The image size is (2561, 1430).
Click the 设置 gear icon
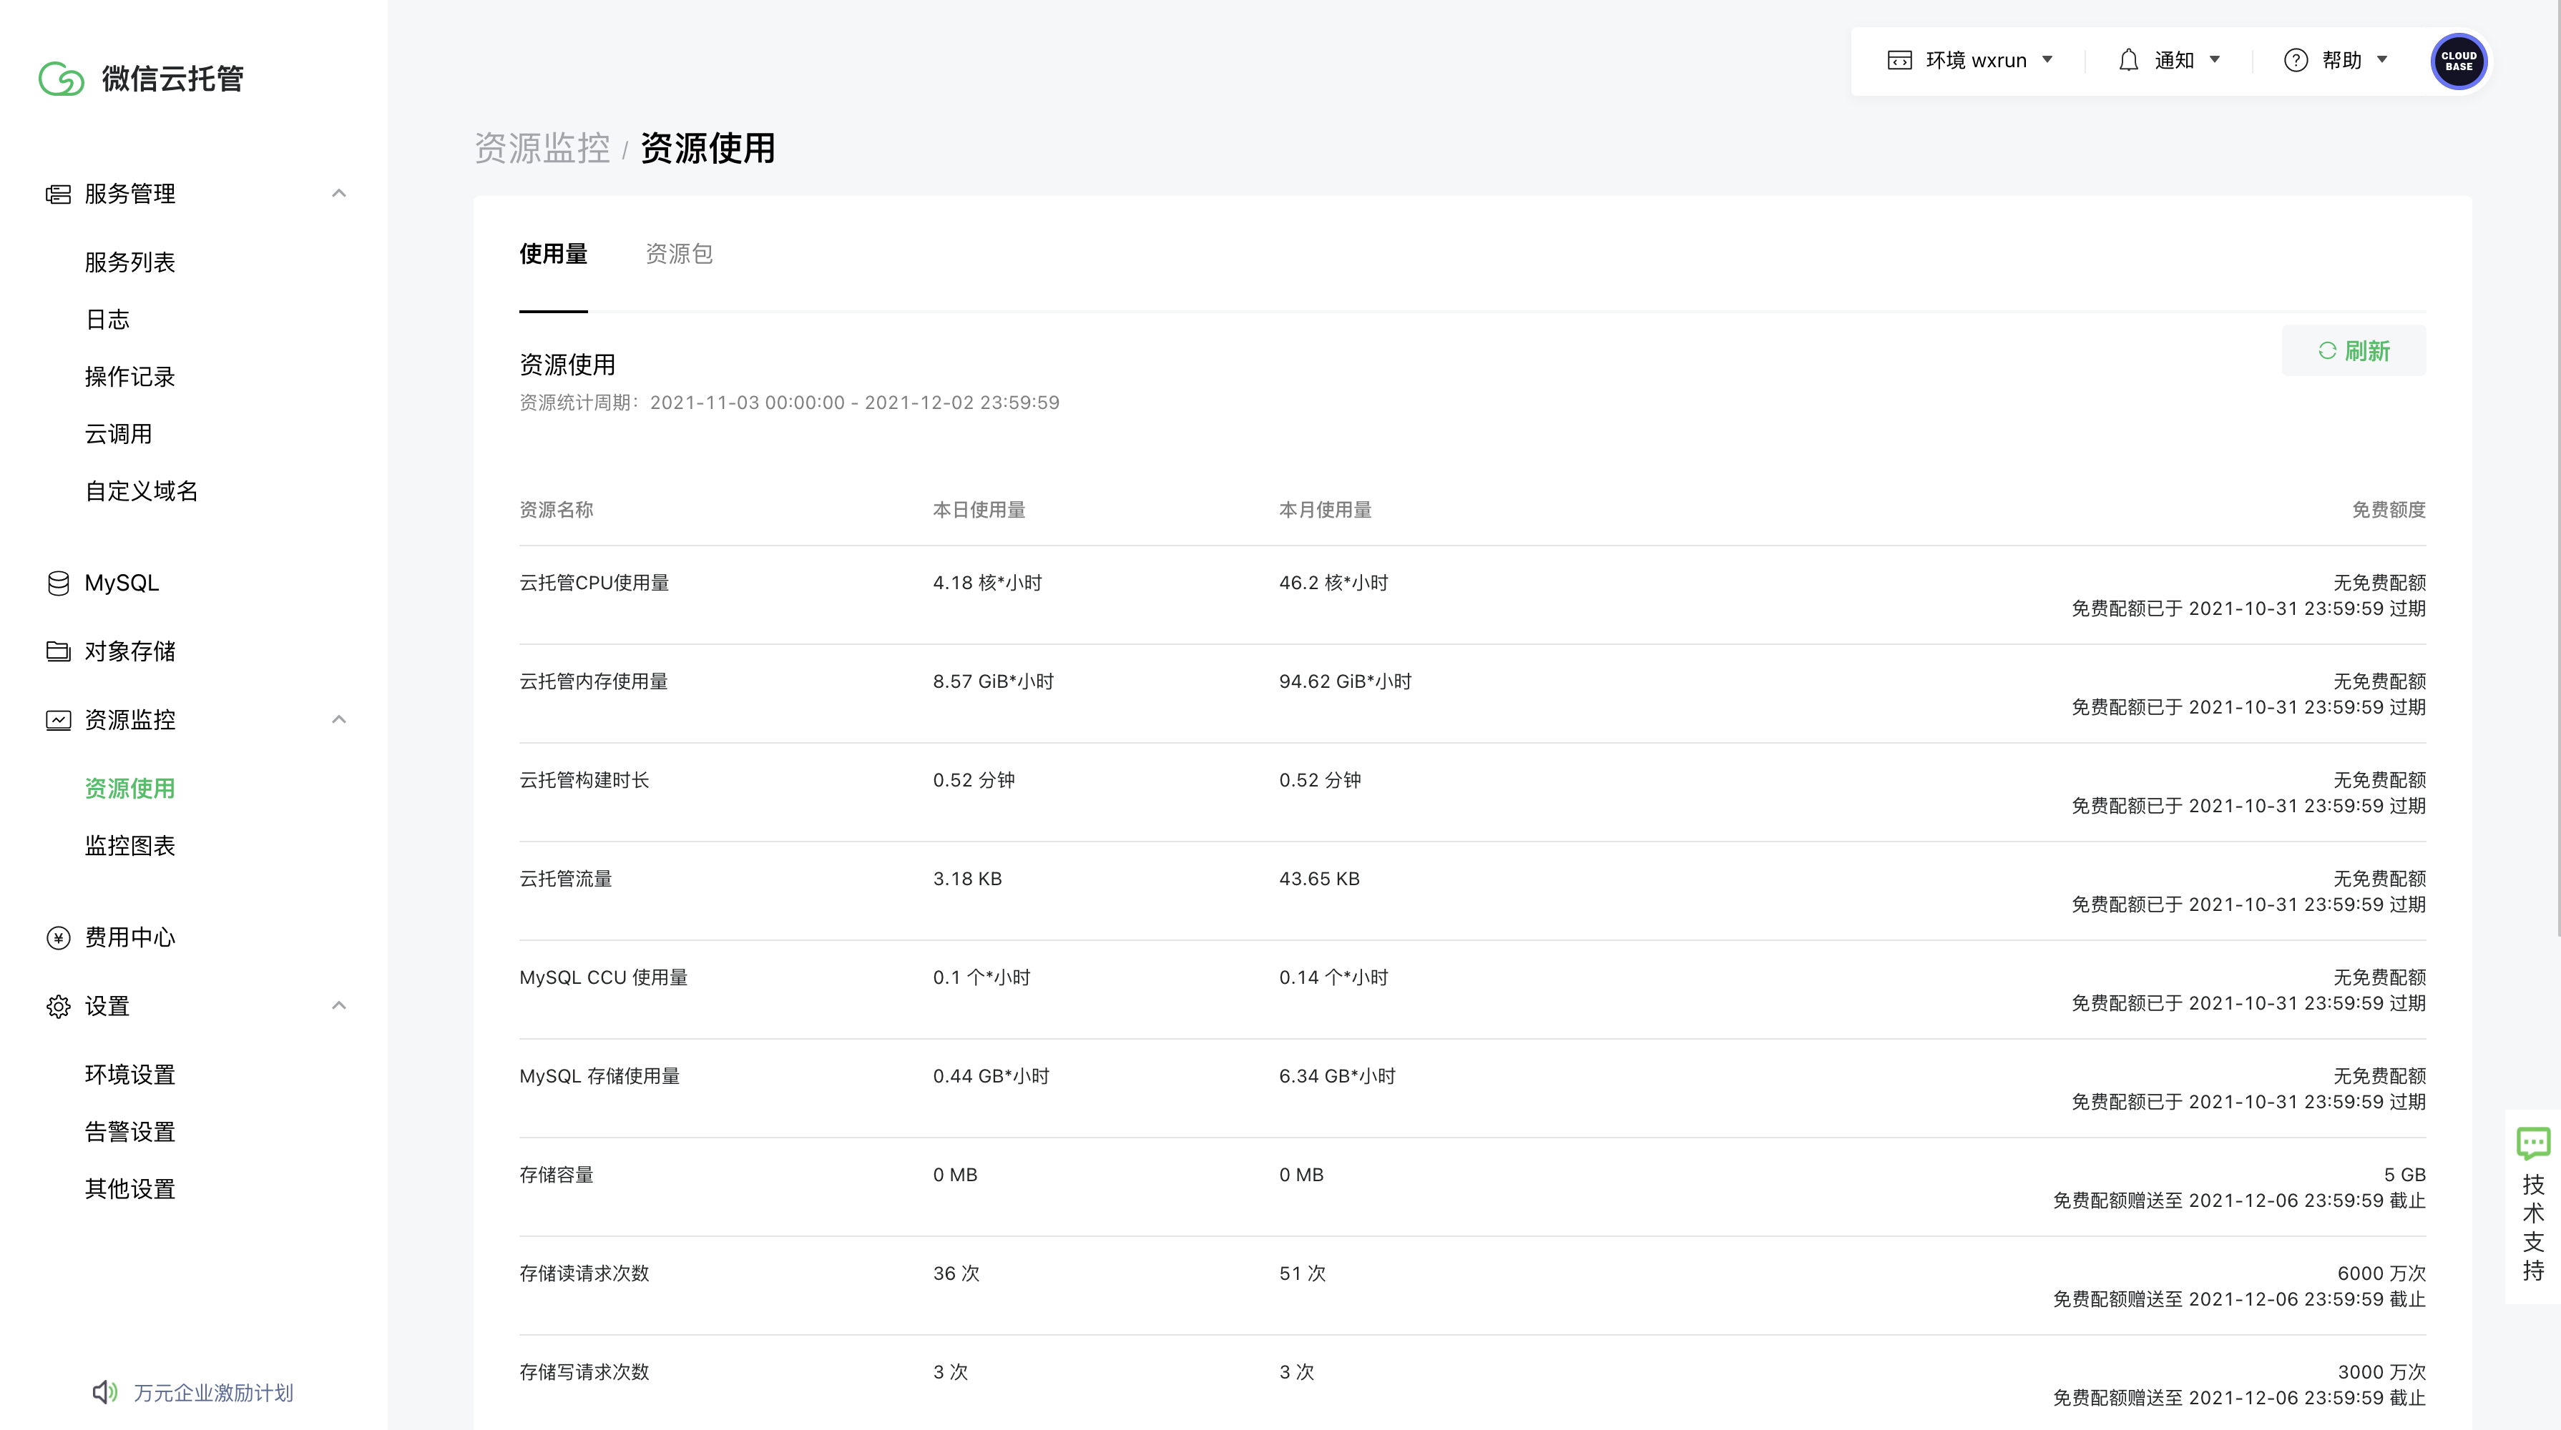pyautogui.click(x=59, y=1006)
